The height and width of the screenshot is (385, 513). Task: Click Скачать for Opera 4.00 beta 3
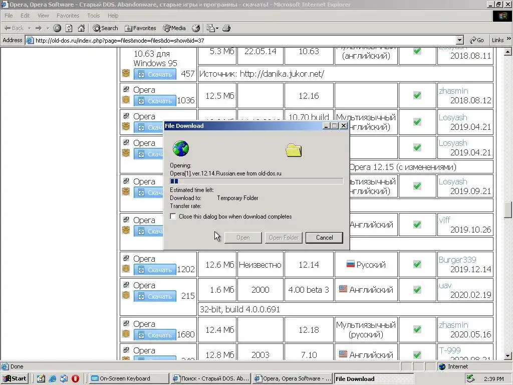(x=155, y=296)
